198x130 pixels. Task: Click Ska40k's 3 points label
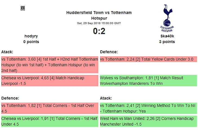(x=167, y=42)
